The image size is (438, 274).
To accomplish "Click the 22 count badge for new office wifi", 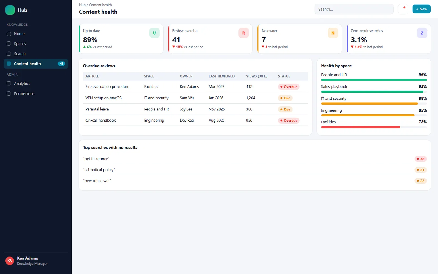I will coord(420,181).
